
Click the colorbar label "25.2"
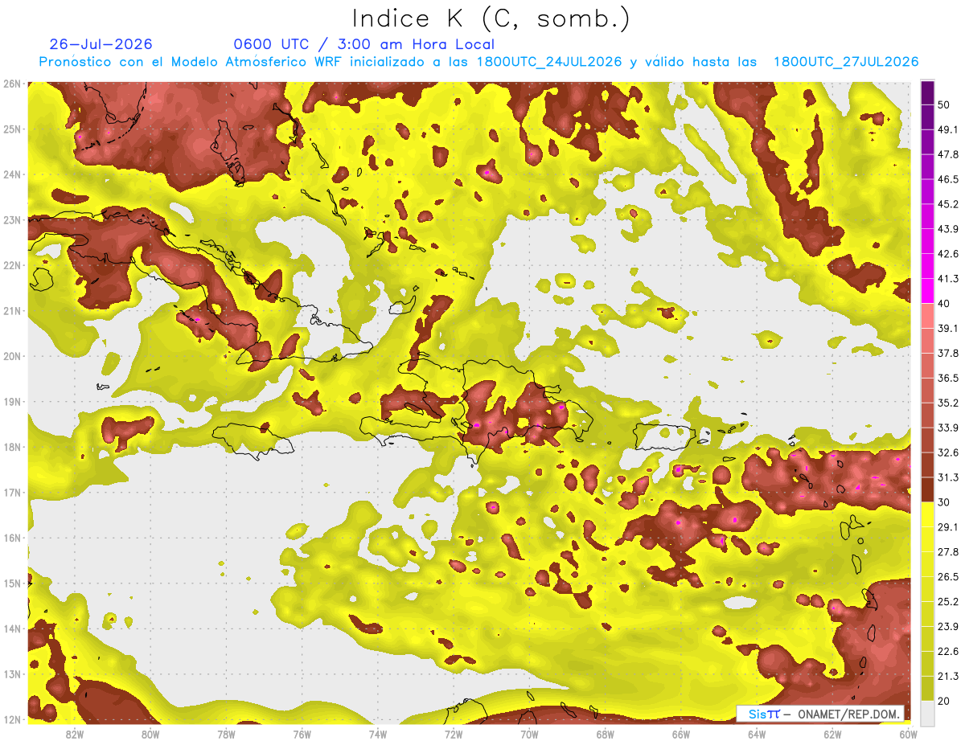948,601
